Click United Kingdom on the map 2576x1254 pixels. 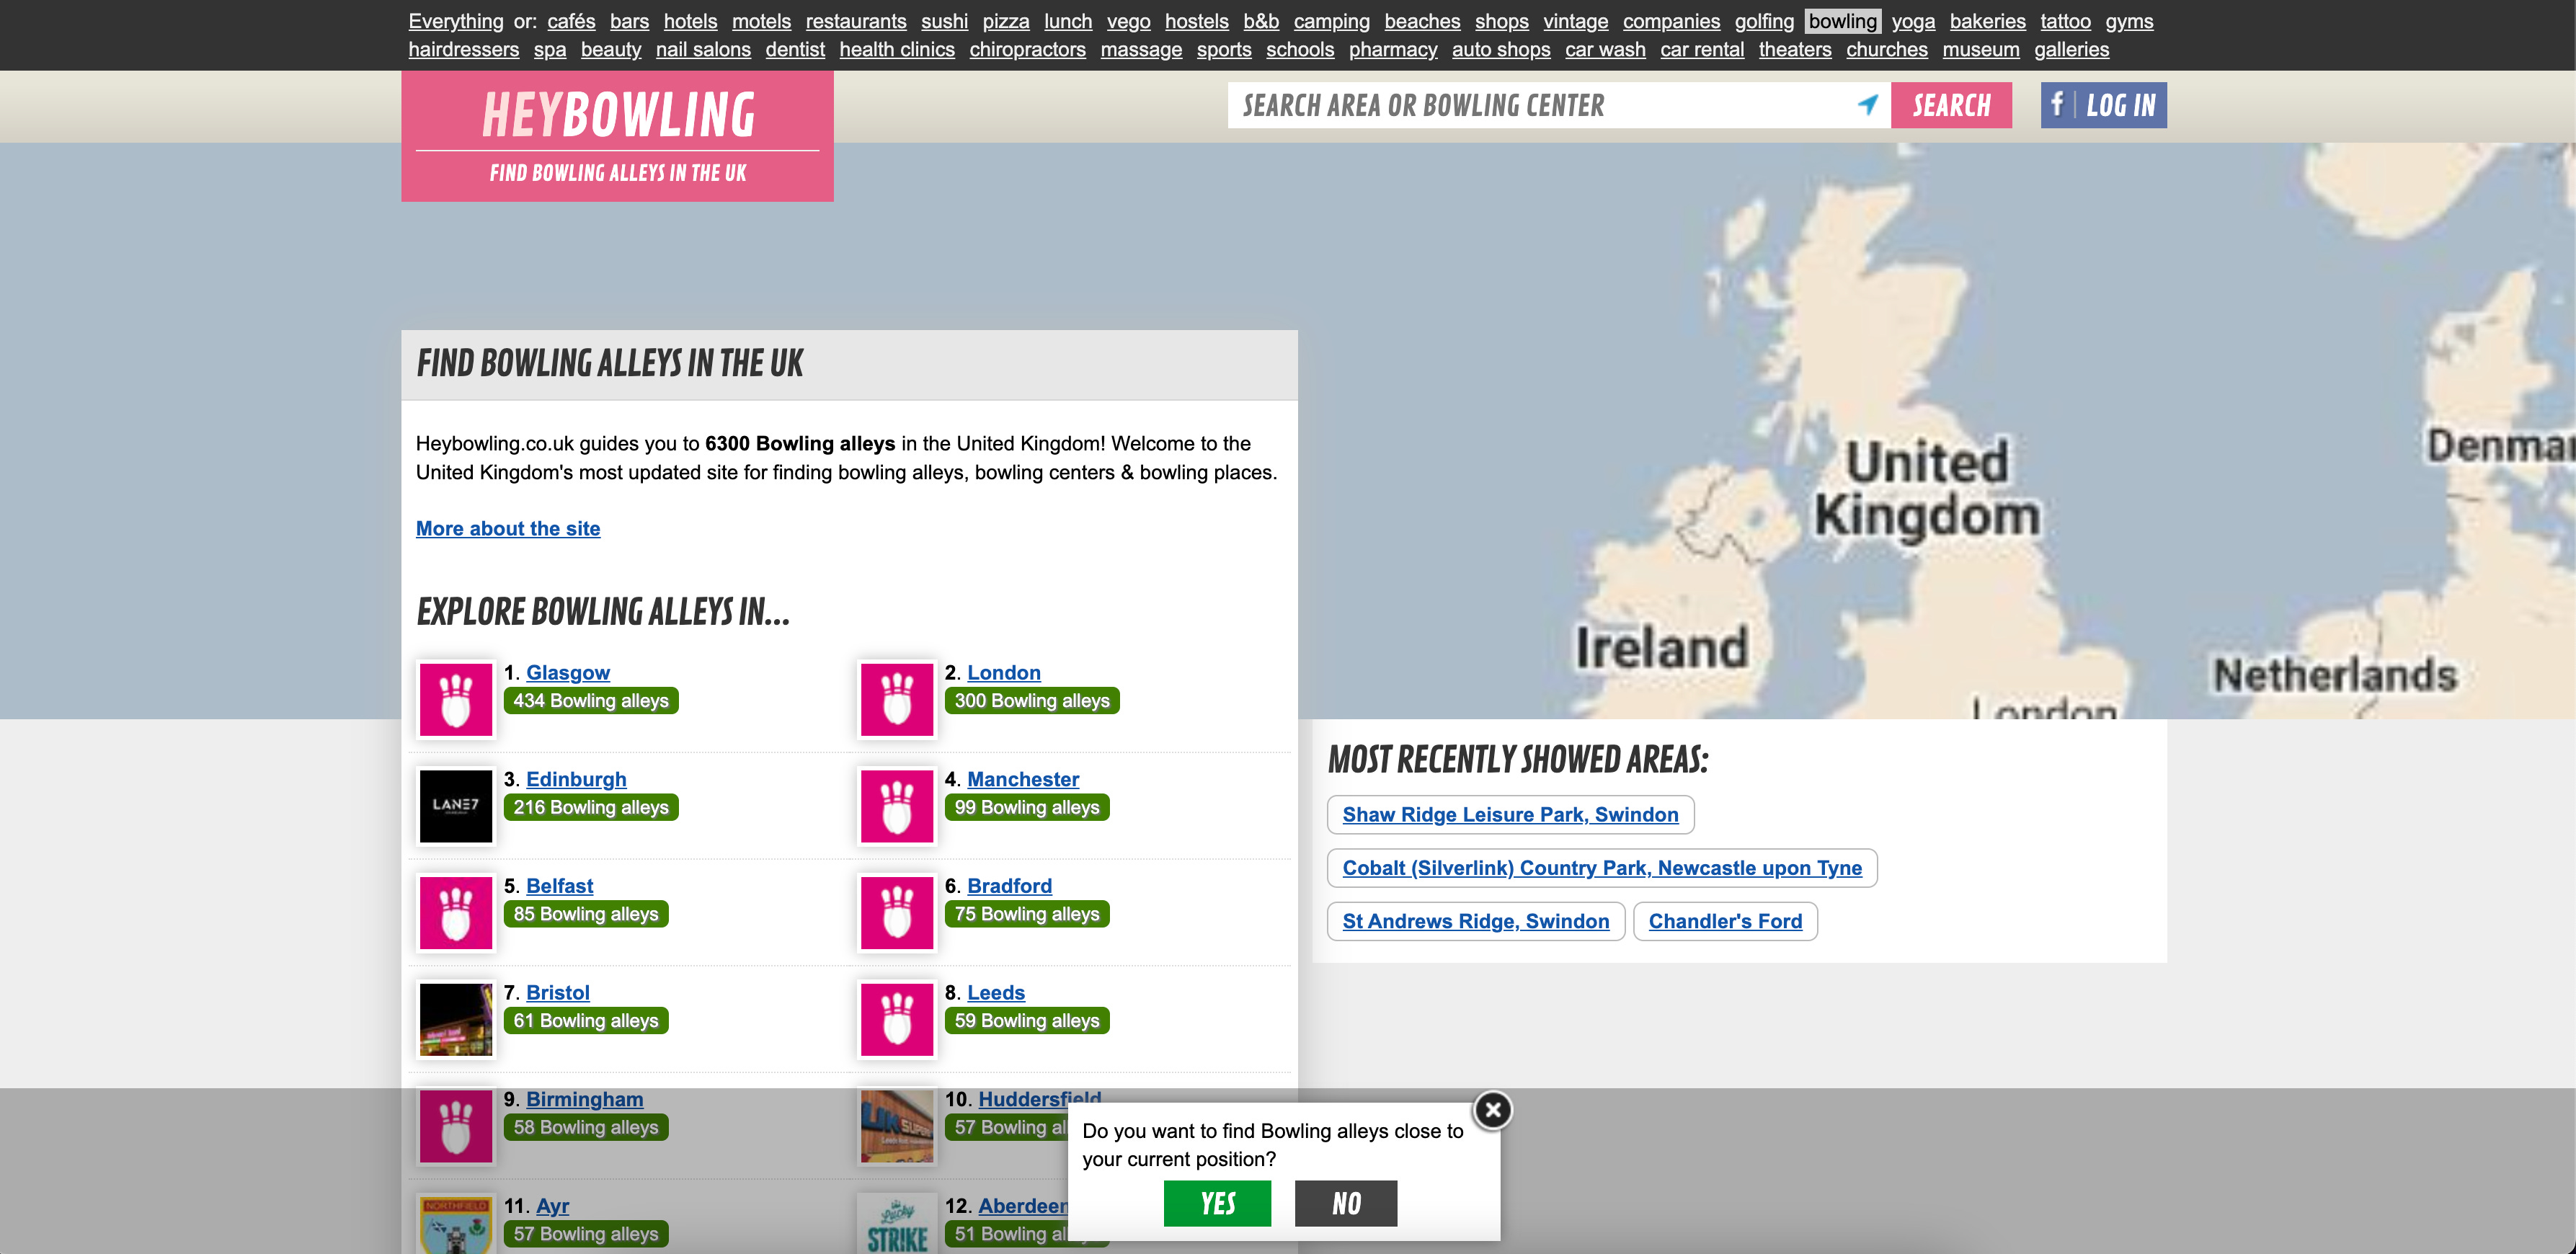coord(1926,489)
